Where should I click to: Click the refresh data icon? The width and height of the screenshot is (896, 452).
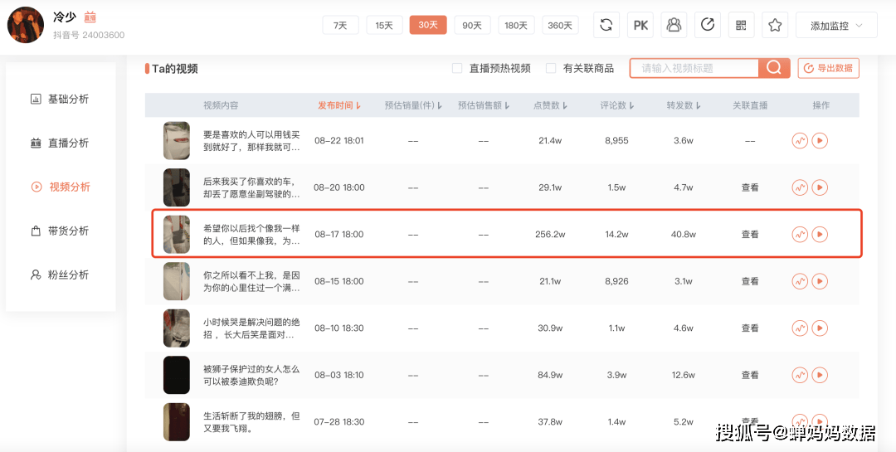[x=606, y=25]
